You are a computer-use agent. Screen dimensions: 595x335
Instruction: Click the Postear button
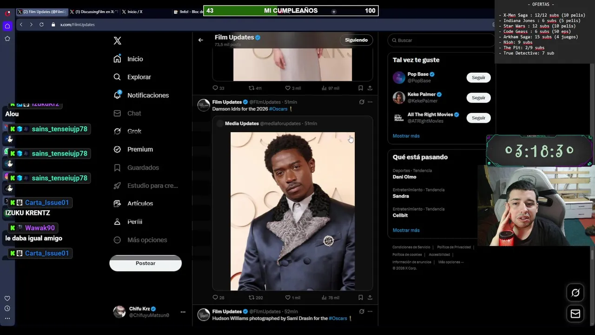145,263
